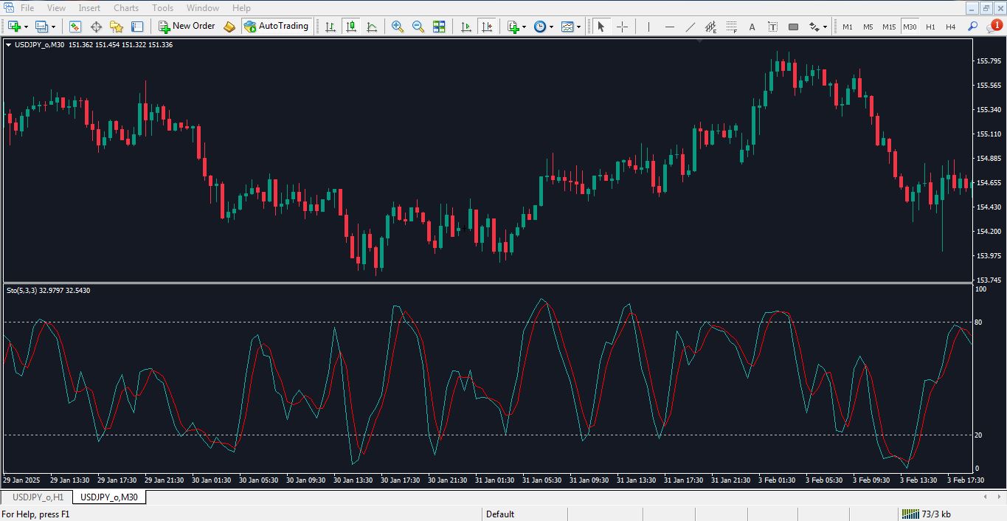Select the crosshair tool
This screenshot has width=1007, height=521.
pos(622,27)
